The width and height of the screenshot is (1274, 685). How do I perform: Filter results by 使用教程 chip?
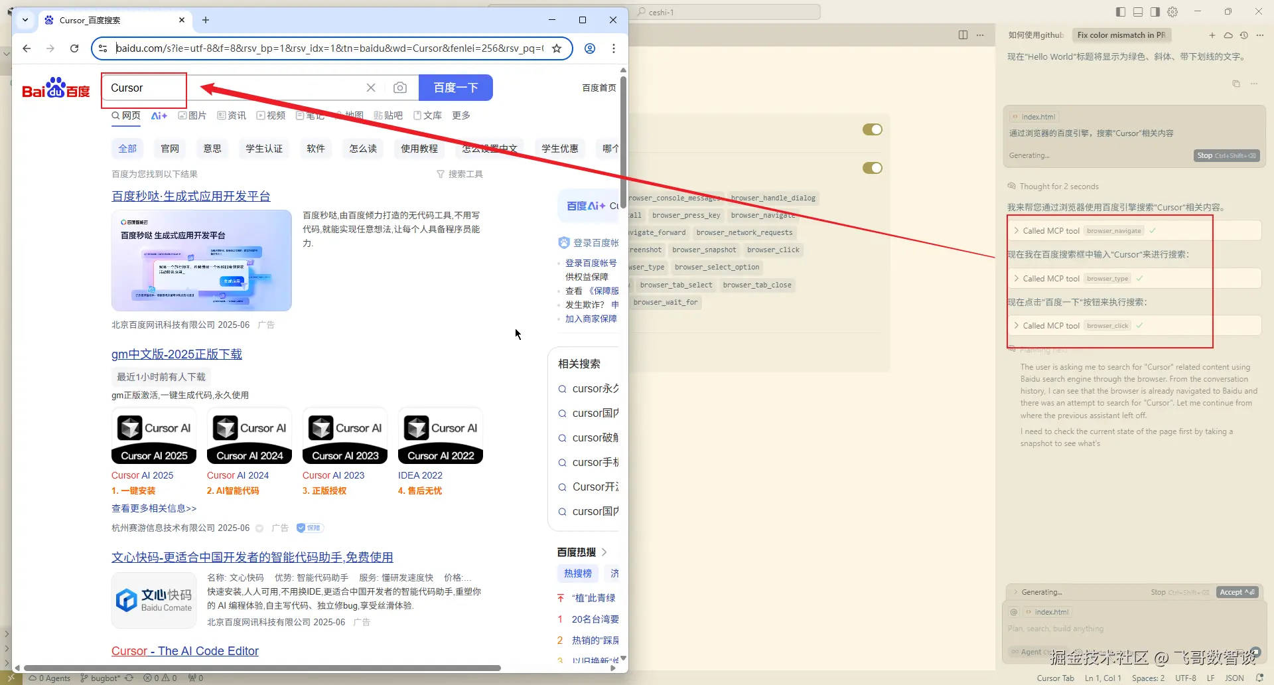pyautogui.click(x=419, y=149)
